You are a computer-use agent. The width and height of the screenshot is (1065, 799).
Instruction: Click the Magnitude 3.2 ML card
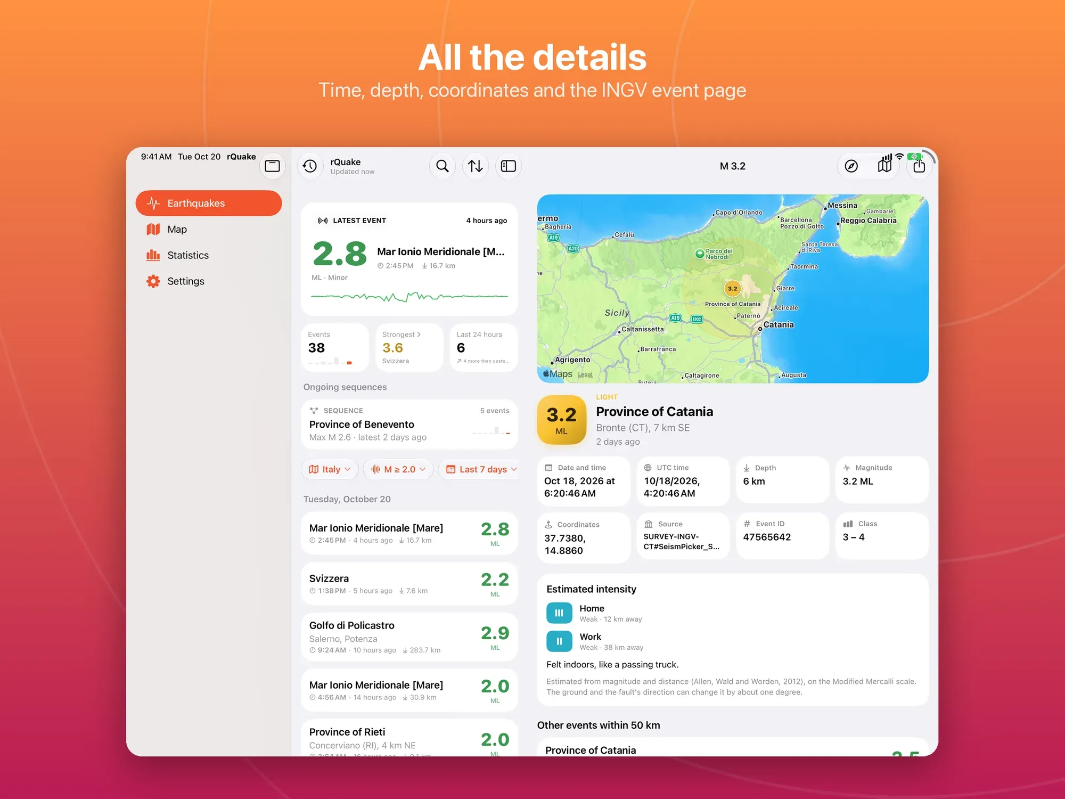tap(882, 479)
